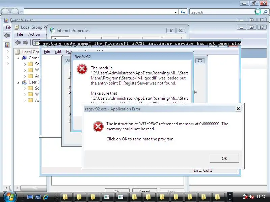270x202 pixels.
Task: Click the Internet Properties help question button
Action: 171,30
